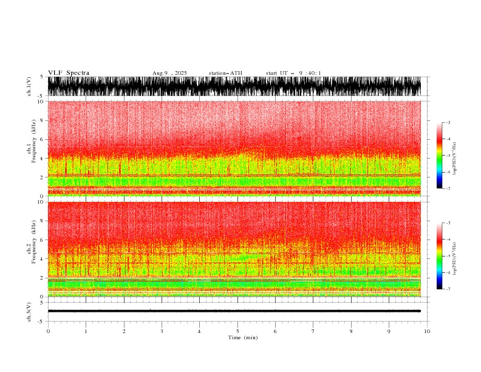
Task: Click the "VLF Spectra" title text
Action: pyautogui.click(x=69, y=73)
